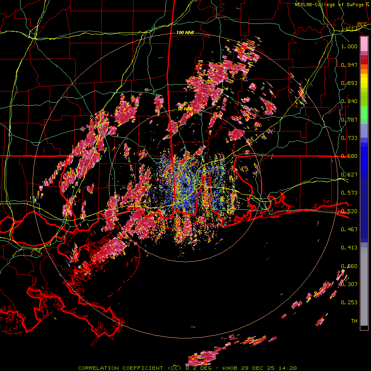Select the 0.680 legend value
371x371 pixels.
349,156
